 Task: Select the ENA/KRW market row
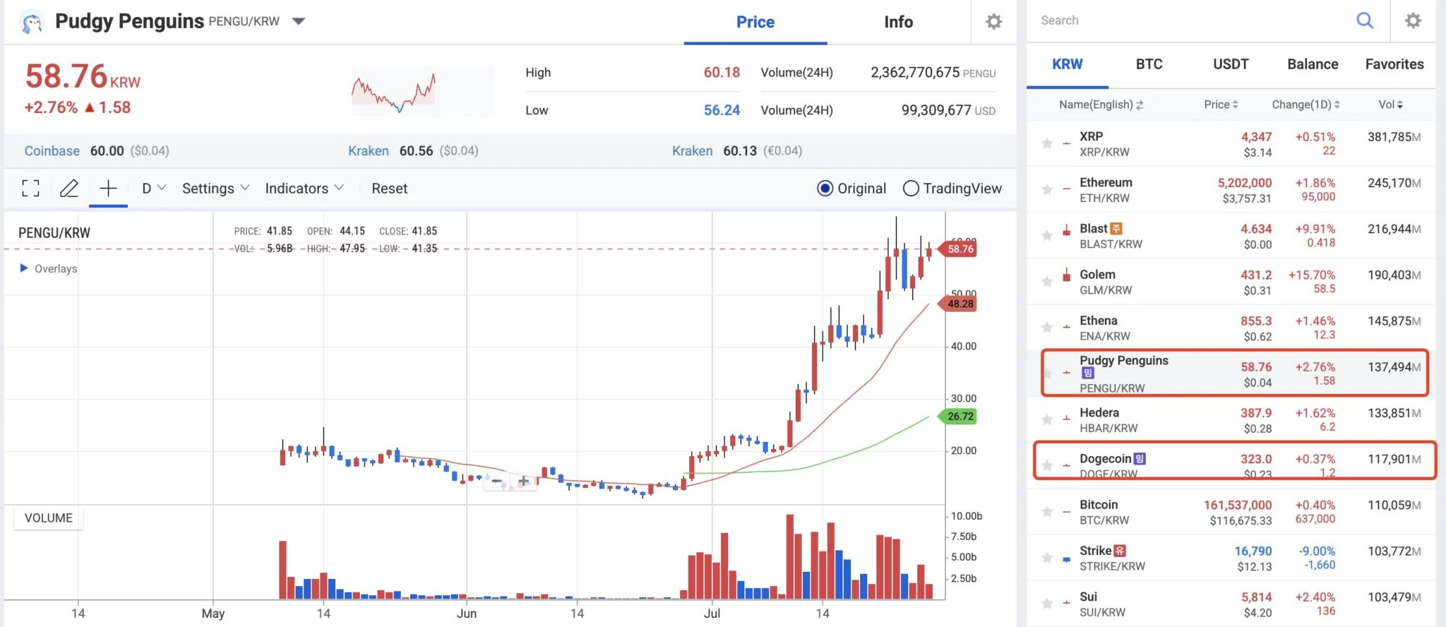[1231, 328]
